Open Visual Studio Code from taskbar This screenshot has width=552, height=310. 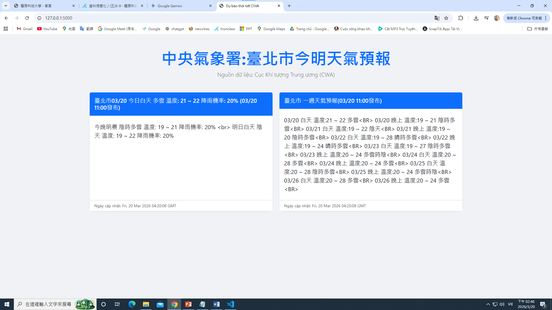(x=231, y=304)
